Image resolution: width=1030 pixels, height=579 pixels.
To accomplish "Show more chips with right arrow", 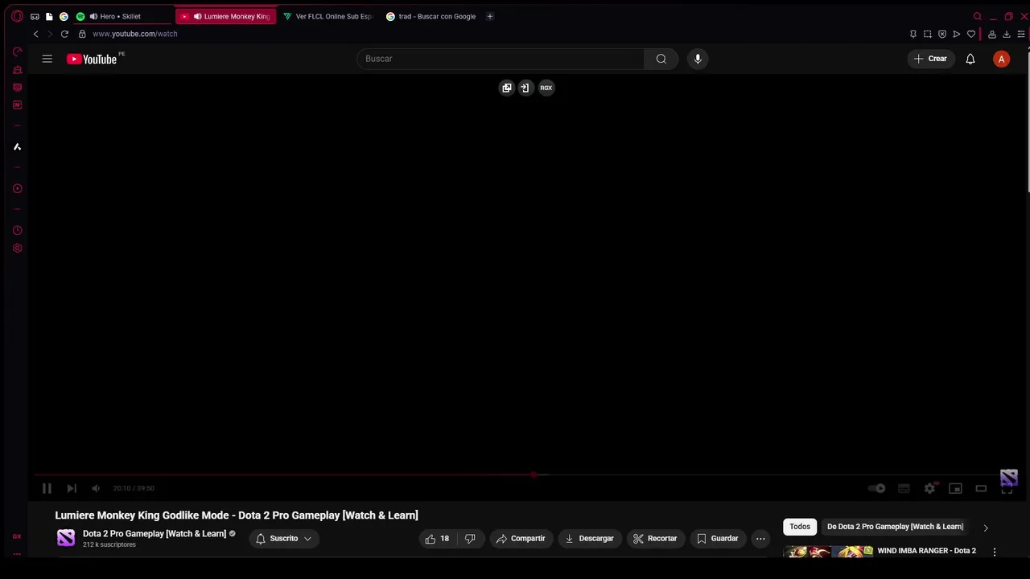I will (986, 528).
